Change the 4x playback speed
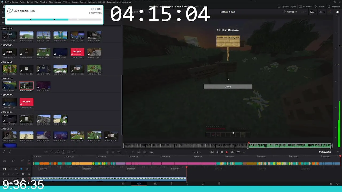 click(x=244, y=152)
